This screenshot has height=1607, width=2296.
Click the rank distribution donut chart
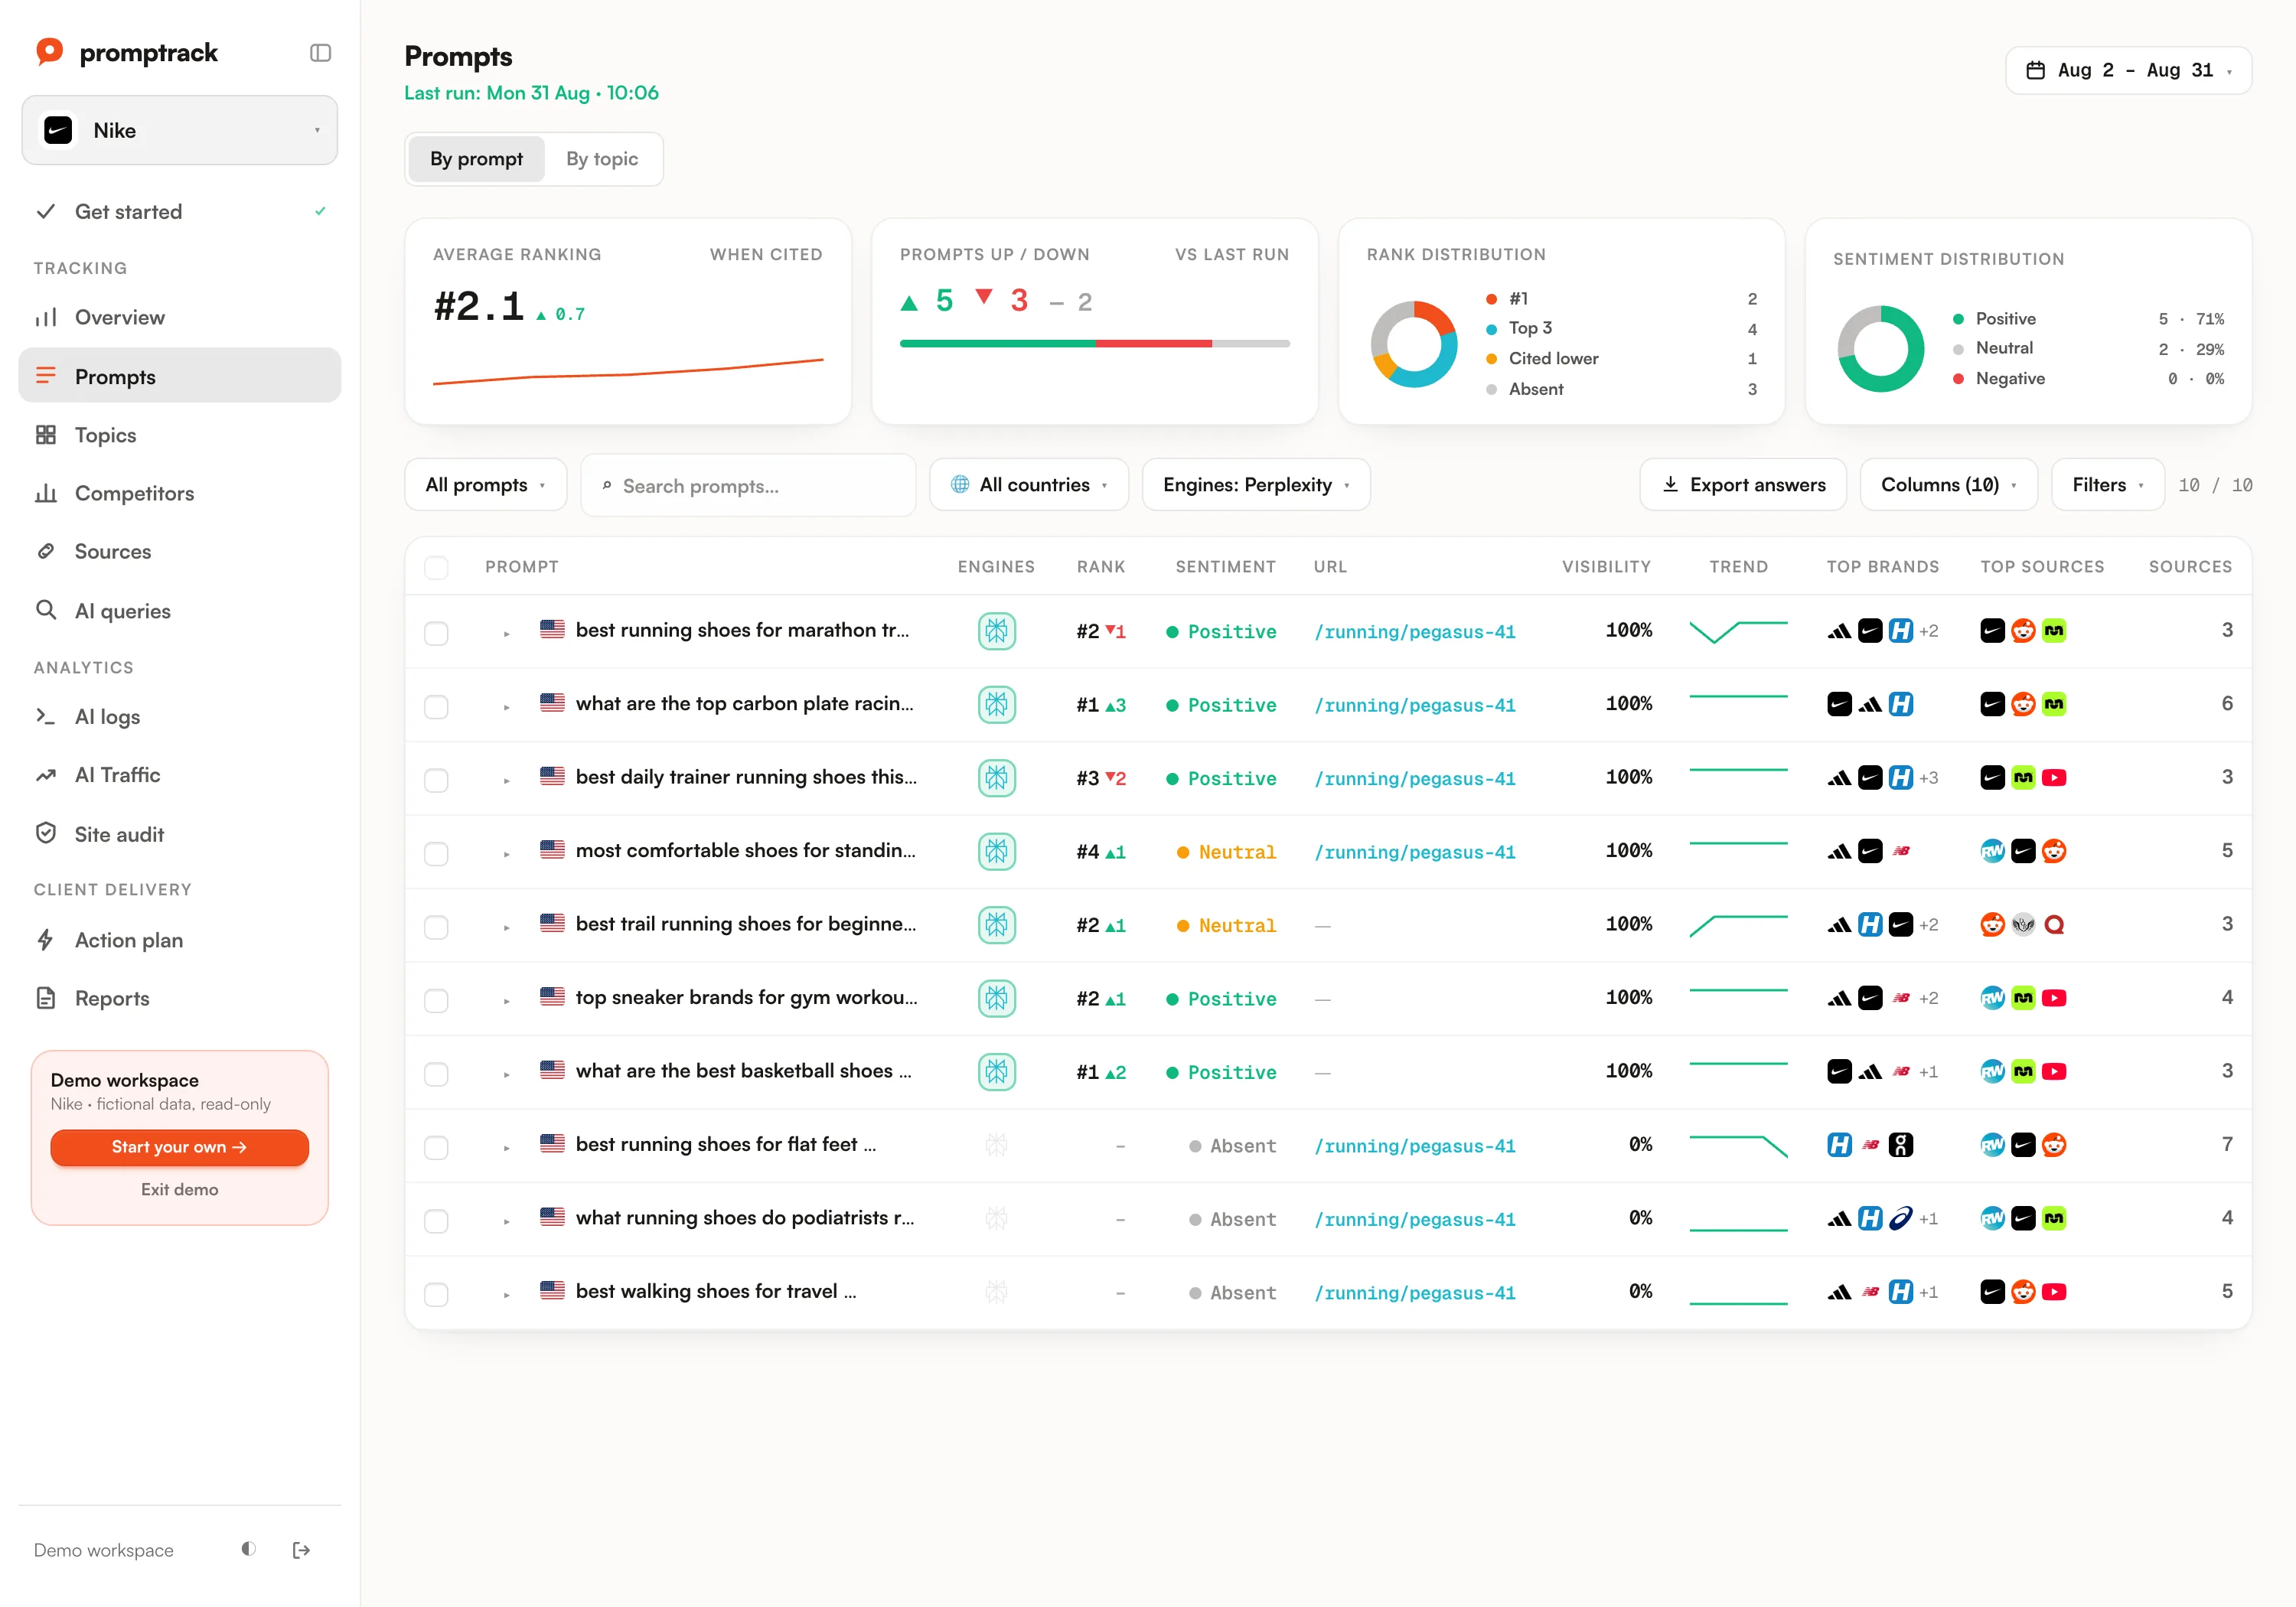(1413, 344)
